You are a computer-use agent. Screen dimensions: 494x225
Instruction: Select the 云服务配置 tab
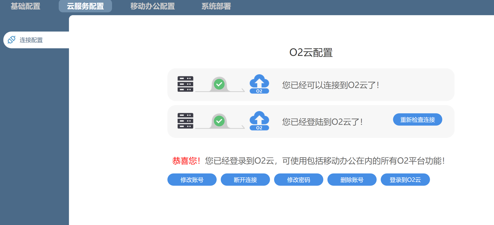(85, 6)
